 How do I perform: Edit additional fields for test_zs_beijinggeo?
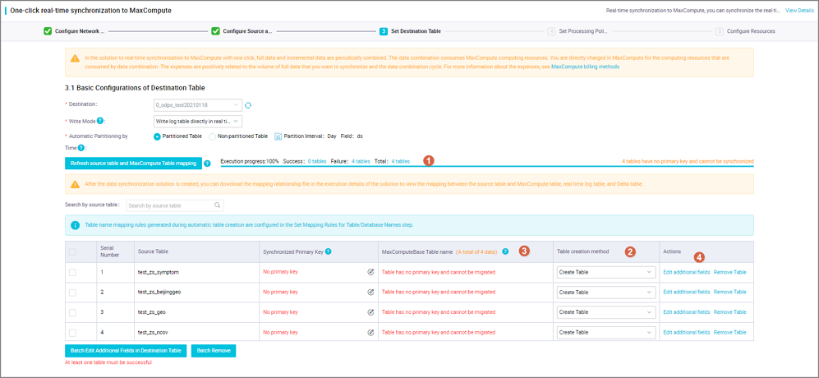[686, 293]
